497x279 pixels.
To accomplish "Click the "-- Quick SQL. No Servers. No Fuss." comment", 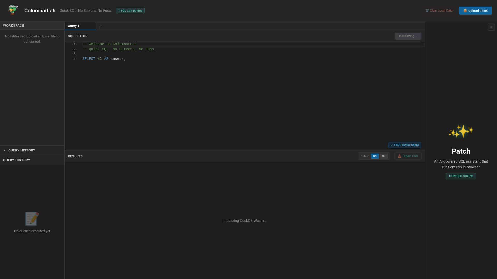I will point(119,49).
